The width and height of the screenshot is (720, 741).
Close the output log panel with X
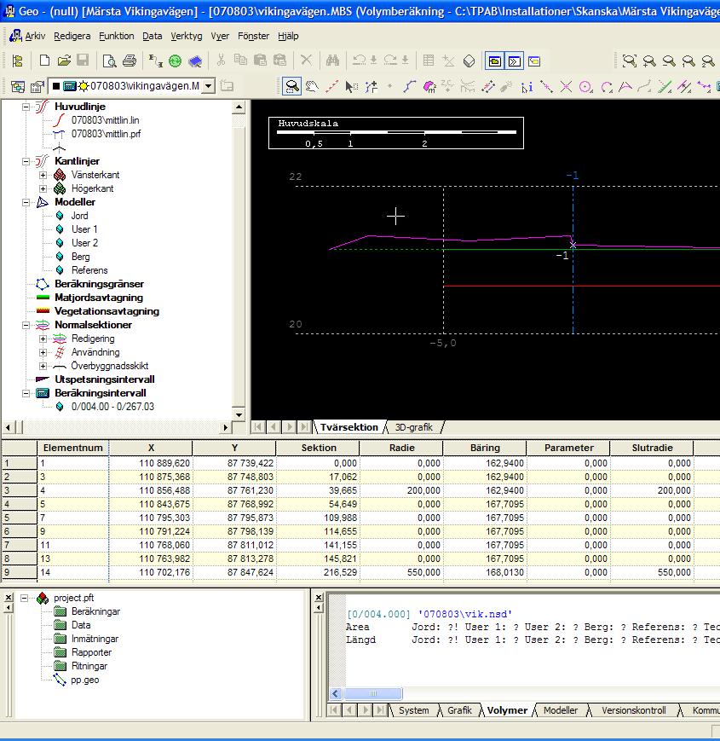[x=319, y=598]
